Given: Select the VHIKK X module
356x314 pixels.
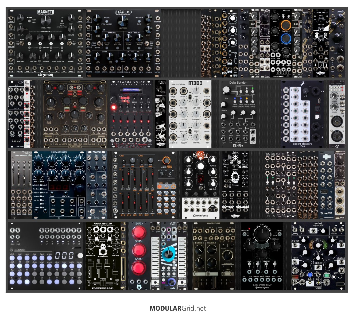Looking at the screenshot, I should coord(75,114).
